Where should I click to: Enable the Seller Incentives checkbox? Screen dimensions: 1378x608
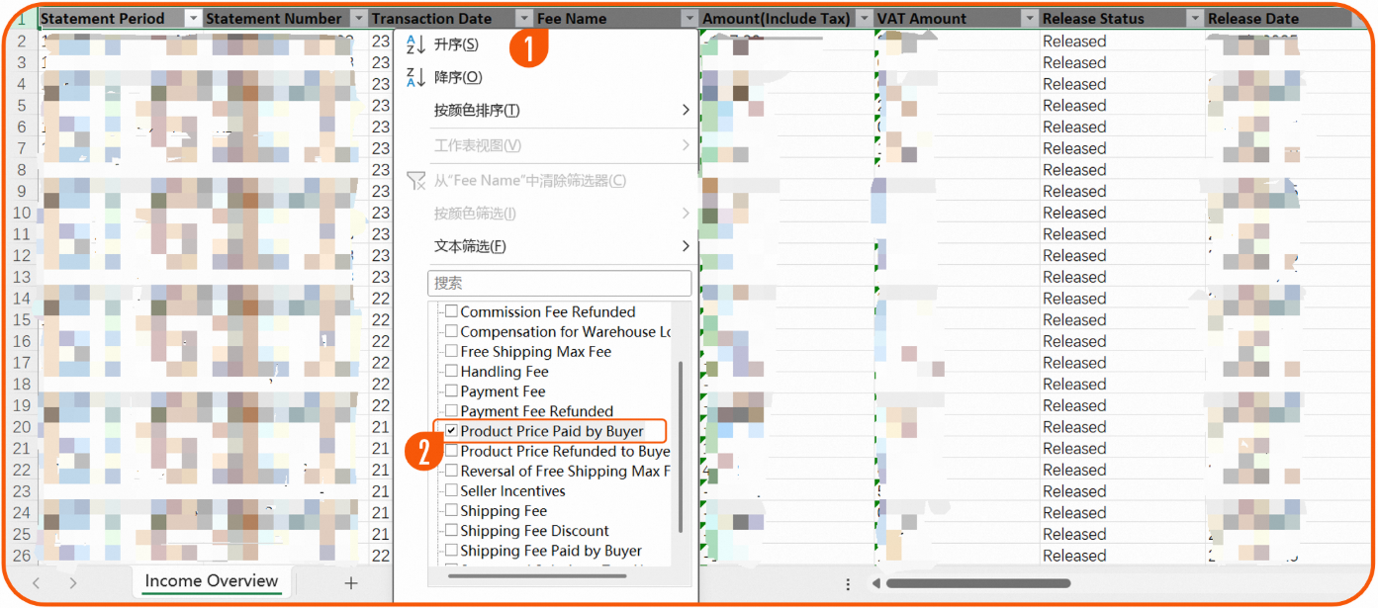click(x=451, y=491)
